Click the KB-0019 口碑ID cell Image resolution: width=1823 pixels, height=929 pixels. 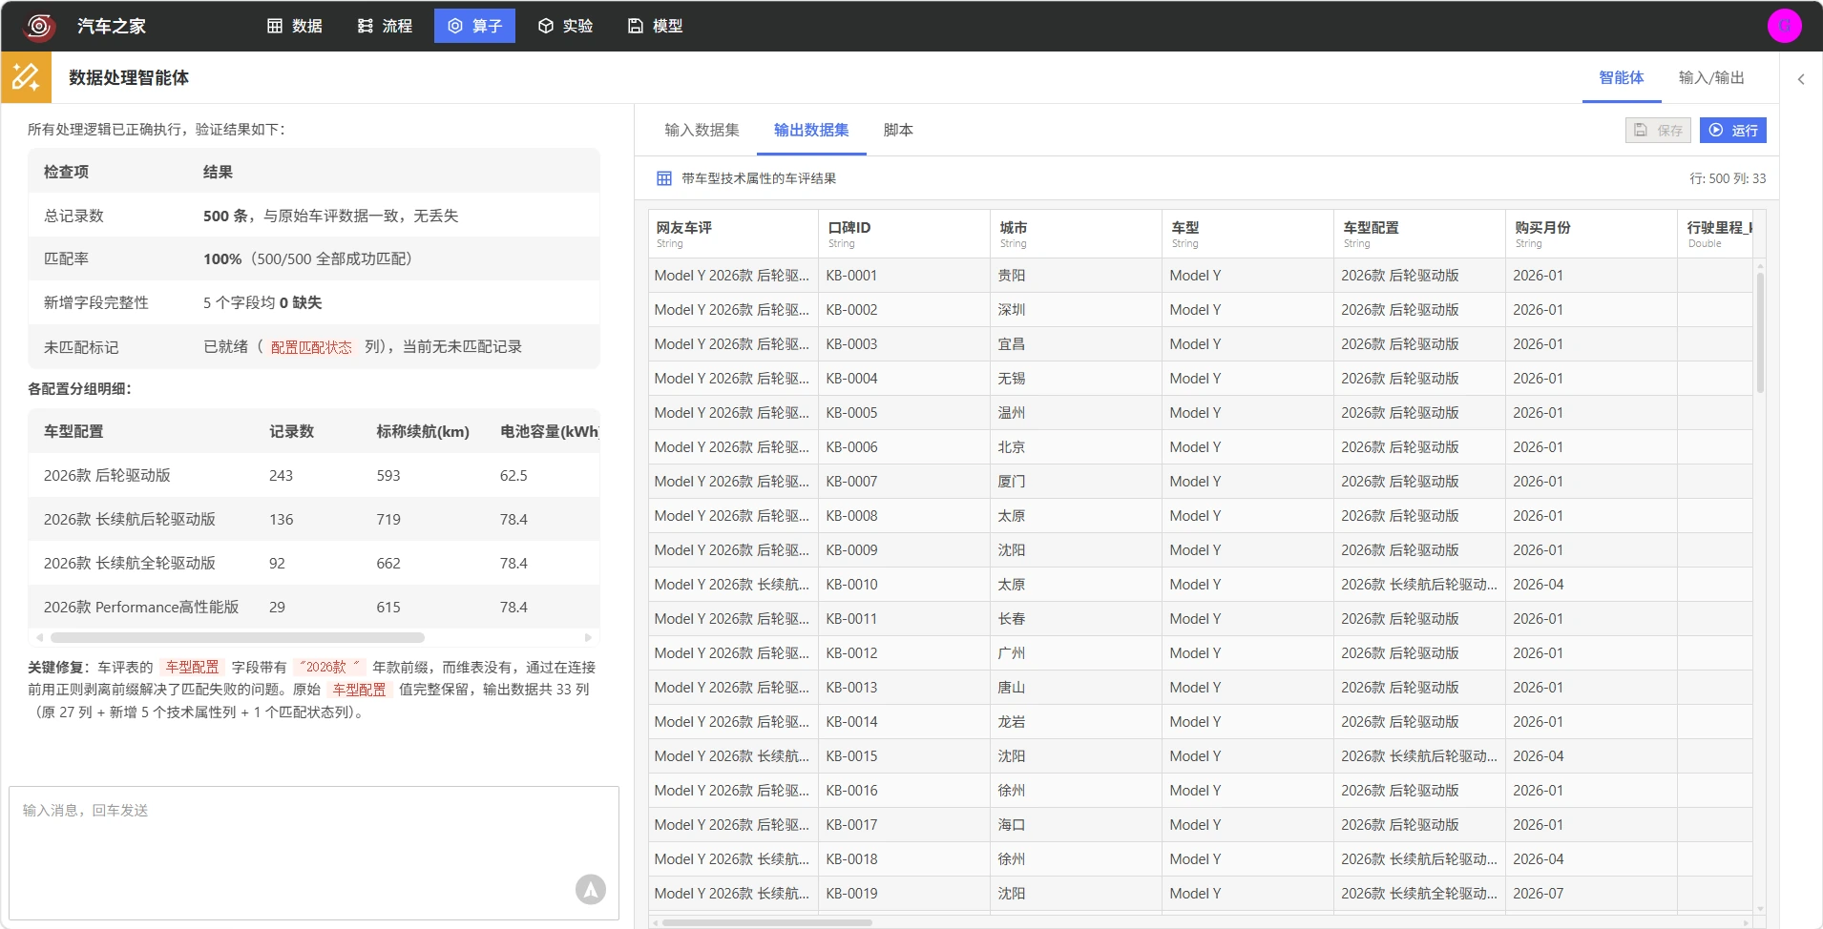904,894
